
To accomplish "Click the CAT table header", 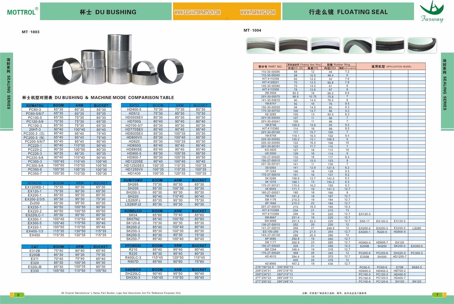I will coord(35,247).
